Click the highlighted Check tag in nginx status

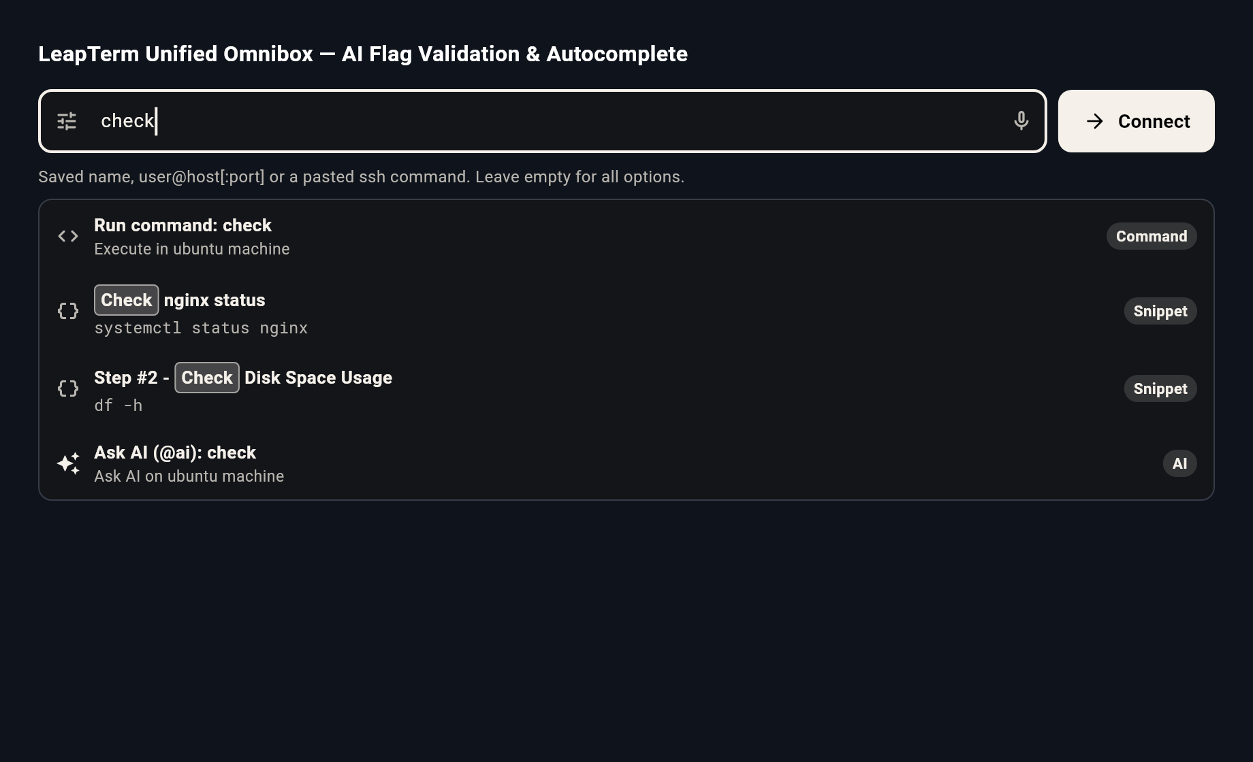pyautogui.click(x=126, y=300)
